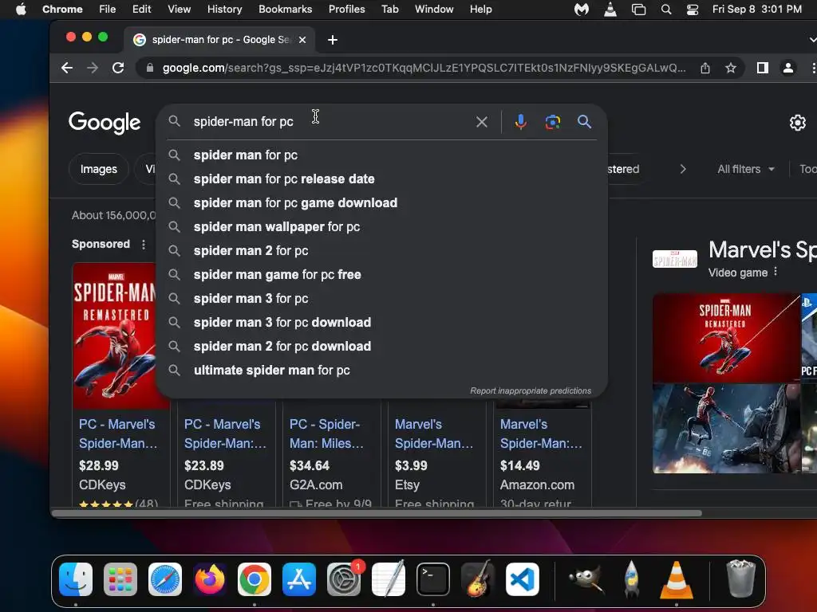Open Finder from the Dock
This screenshot has height=612, width=817.
pyautogui.click(x=76, y=579)
